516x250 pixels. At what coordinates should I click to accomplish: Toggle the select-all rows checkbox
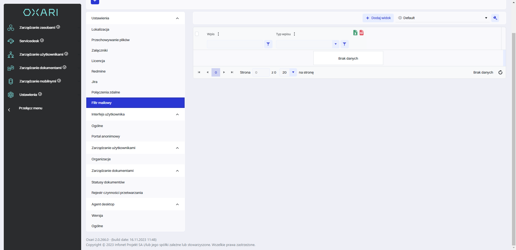click(x=197, y=34)
